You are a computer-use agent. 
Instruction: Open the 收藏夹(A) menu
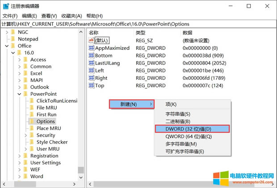pos(71,16)
